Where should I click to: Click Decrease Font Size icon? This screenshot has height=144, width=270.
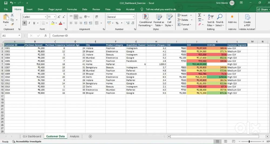64,17
